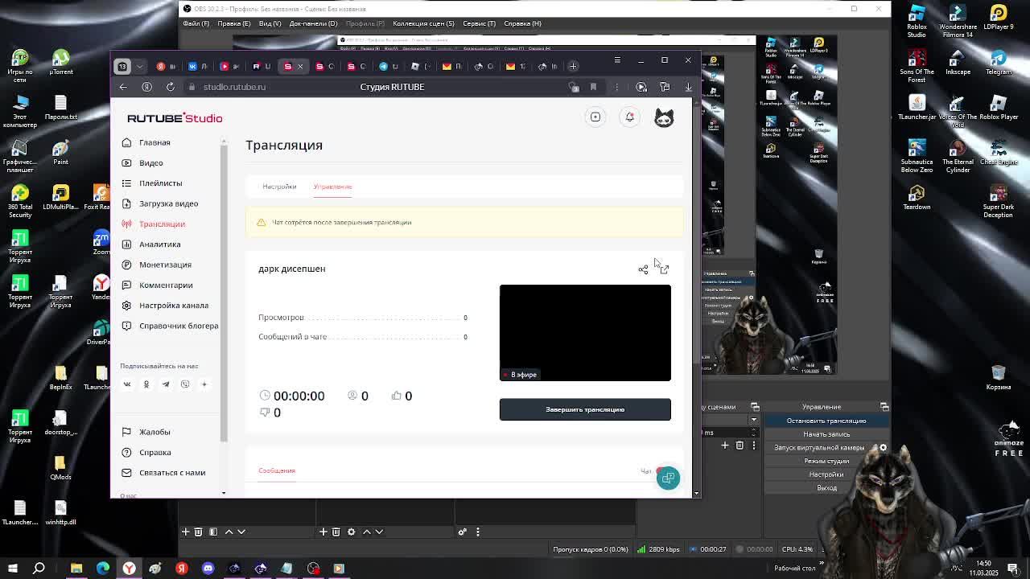Screen dimensions: 1030x579
Task: Add a source with OBS plus icon
Action: point(323,532)
